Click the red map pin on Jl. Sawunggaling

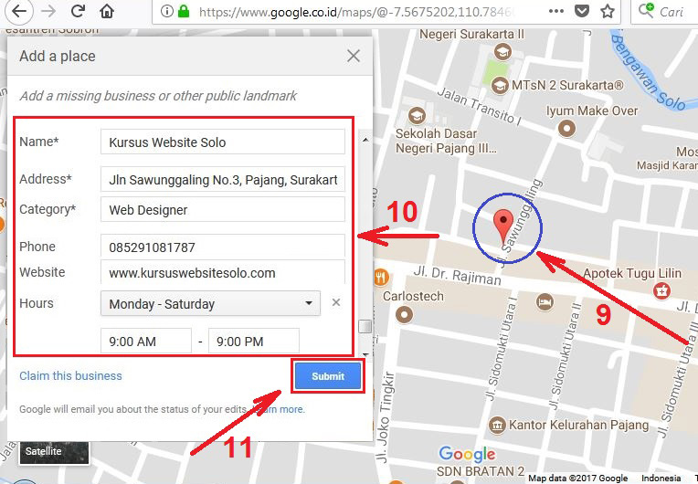(503, 226)
